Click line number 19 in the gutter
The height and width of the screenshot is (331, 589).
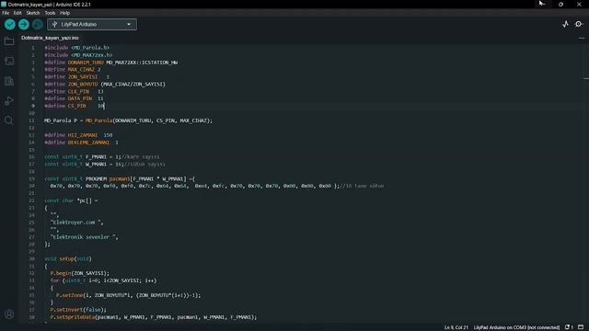[x=32, y=179]
